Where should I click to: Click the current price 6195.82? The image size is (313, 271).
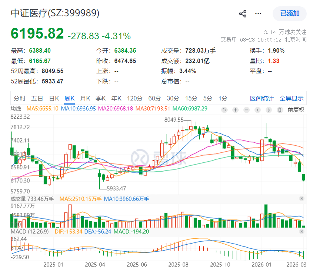[37, 33]
